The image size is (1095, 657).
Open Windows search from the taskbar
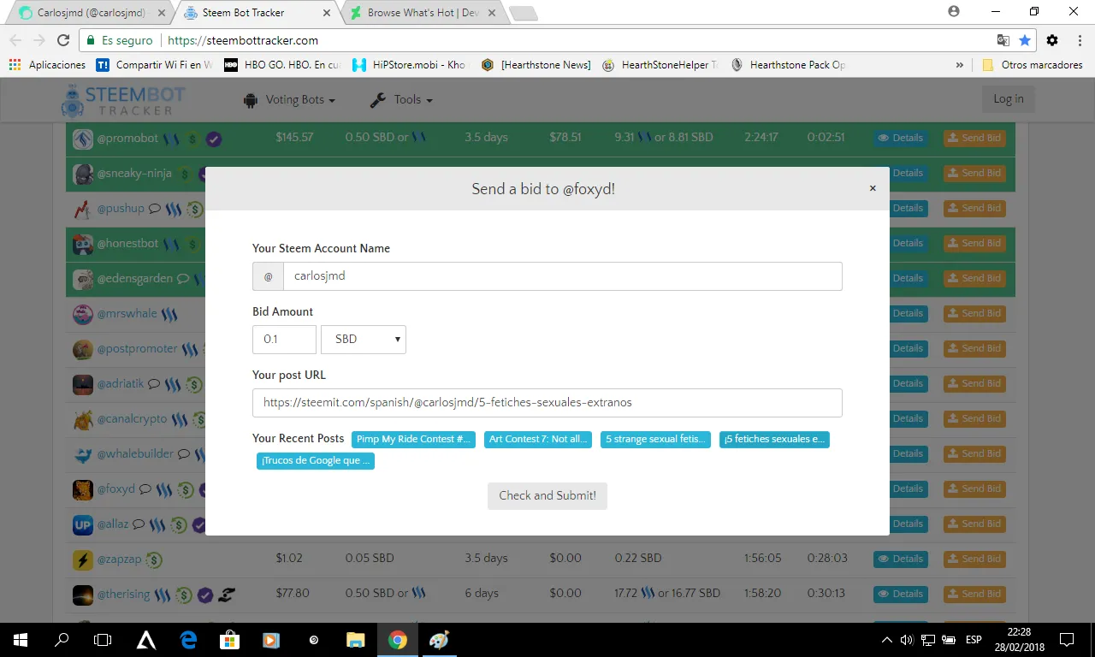pyautogui.click(x=62, y=640)
